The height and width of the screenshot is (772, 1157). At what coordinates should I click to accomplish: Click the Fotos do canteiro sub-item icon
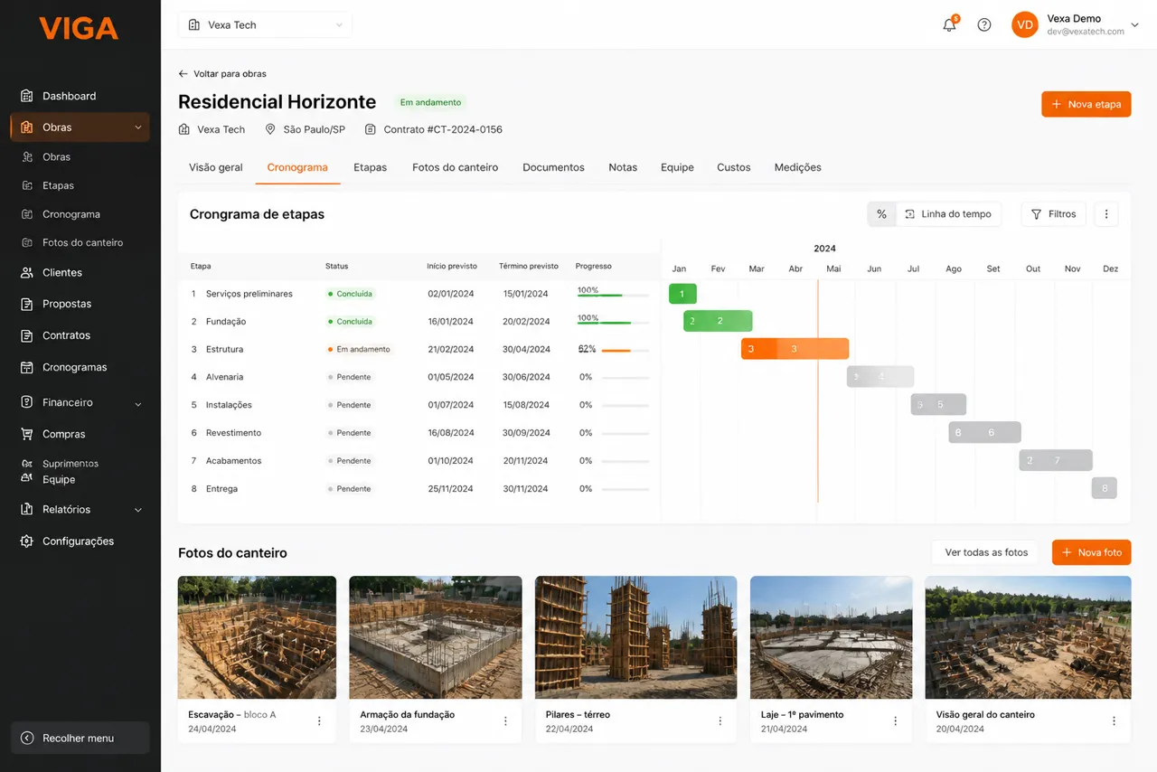(x=26, y=242)
